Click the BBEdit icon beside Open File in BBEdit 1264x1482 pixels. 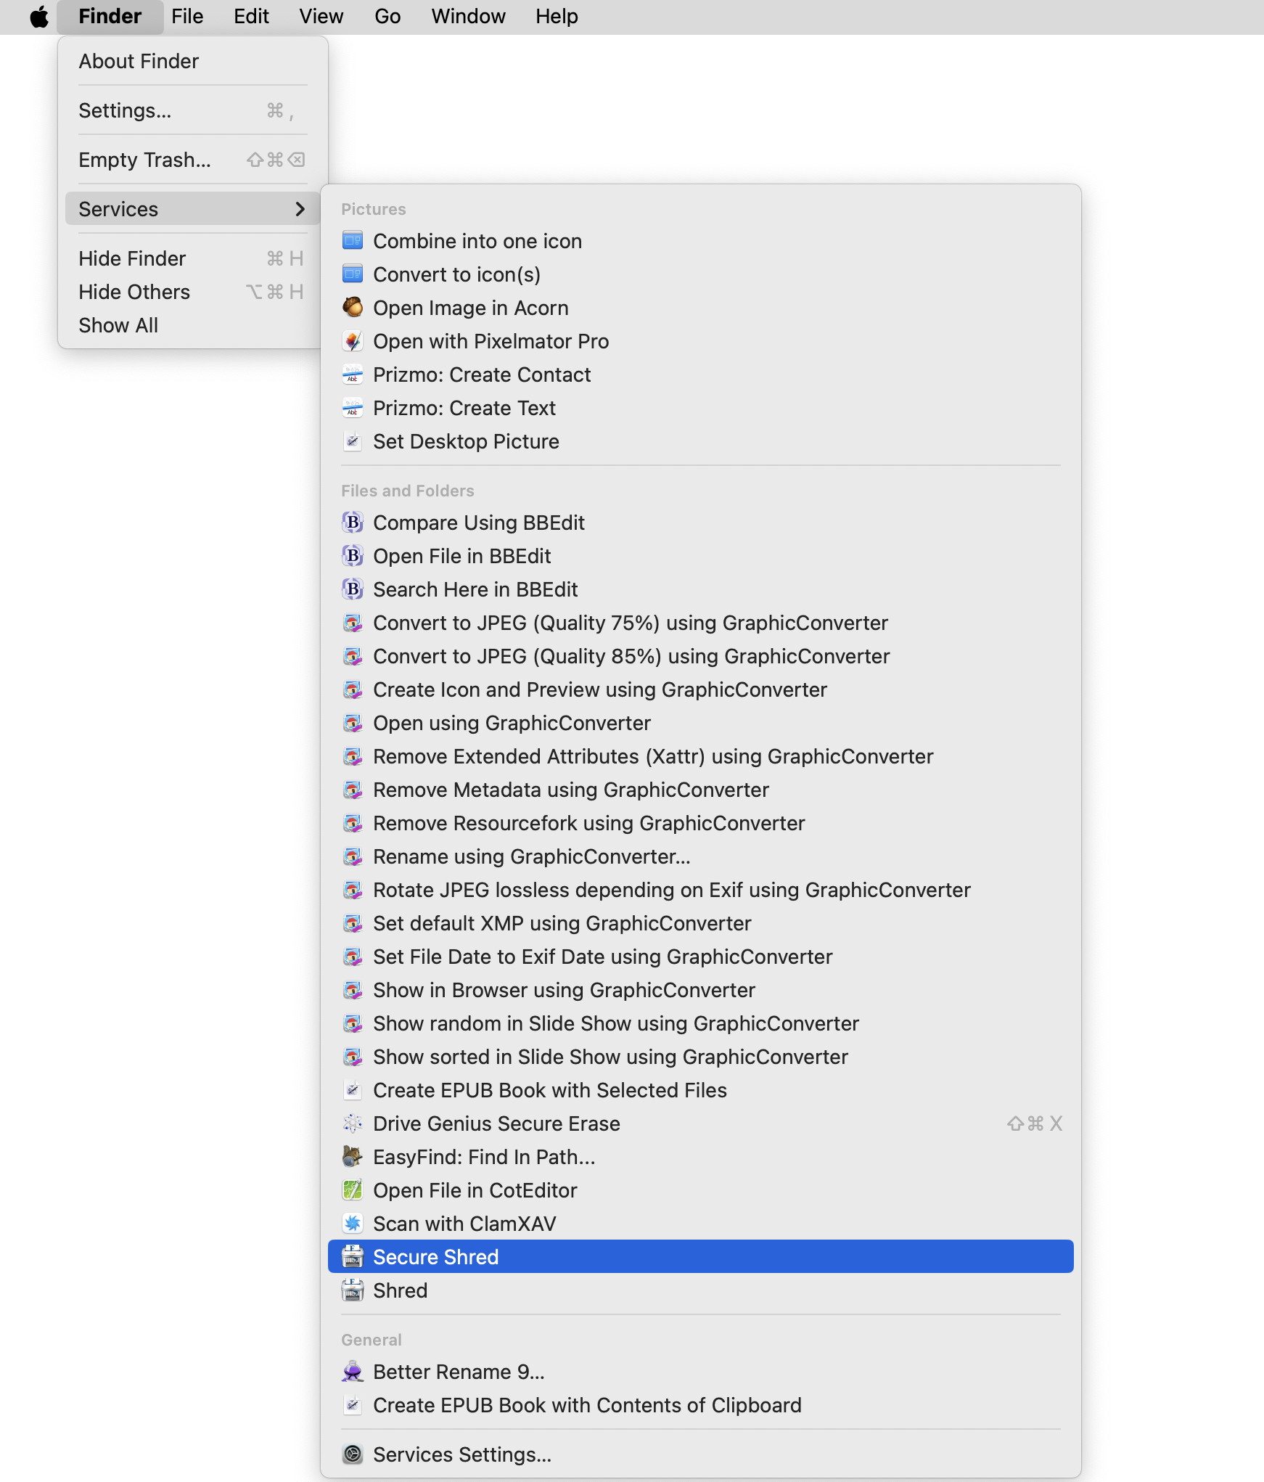353,556
